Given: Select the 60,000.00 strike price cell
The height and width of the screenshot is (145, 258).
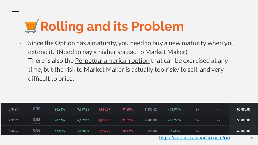Looking at the screenshot, I should pyautogui.click(x=243, y=131).
